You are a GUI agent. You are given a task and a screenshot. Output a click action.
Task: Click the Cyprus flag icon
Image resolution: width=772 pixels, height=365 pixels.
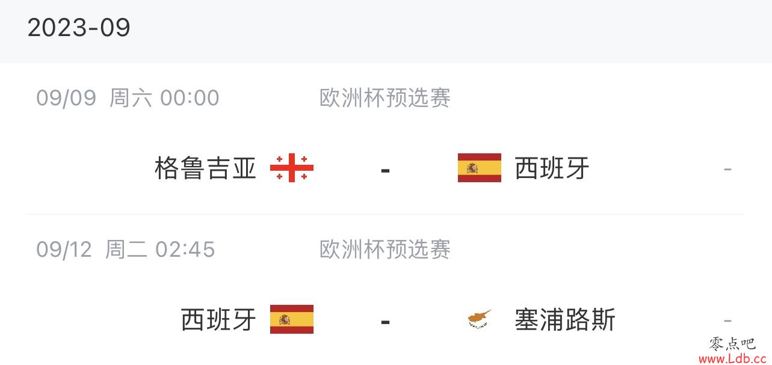[x=480, y=319]
